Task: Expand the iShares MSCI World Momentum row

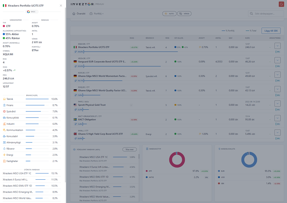Action: (x=277, y=75)
